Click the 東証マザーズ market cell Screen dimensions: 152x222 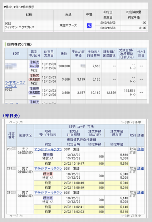coord(68,25)
